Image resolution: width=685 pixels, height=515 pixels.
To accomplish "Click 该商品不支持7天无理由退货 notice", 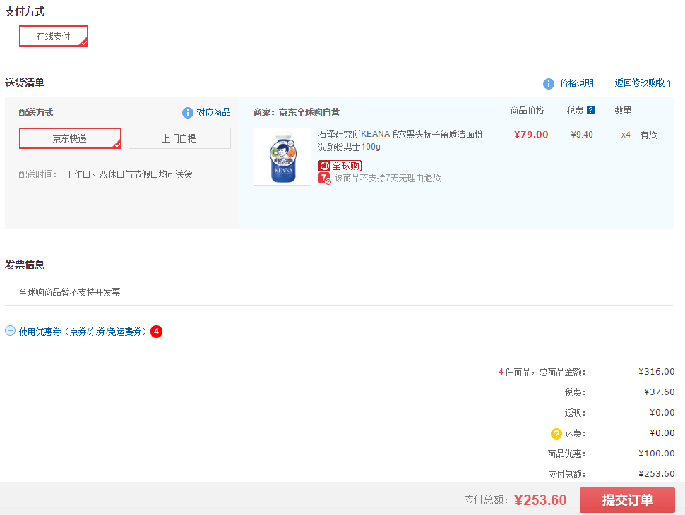I will click(388, 178).
